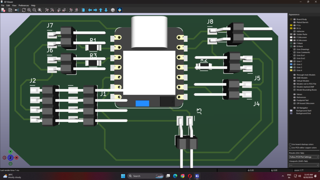This screenshot has width=320, height=180.
Task: Click the zoom in magnifier icon
Action: 29,10
